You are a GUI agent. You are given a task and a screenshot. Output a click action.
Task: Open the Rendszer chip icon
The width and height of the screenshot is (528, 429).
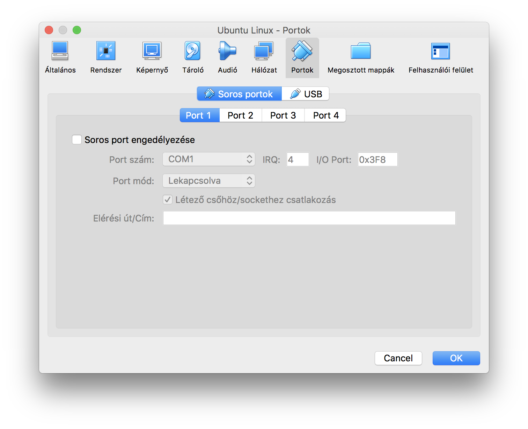pos(106,51)
